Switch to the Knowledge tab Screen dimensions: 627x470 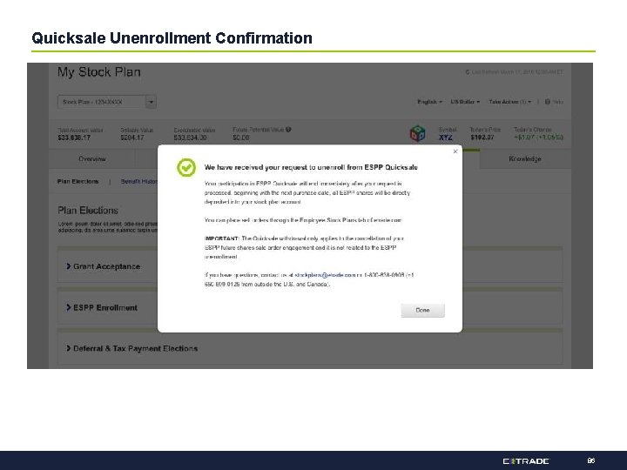[x=525, y=159]
